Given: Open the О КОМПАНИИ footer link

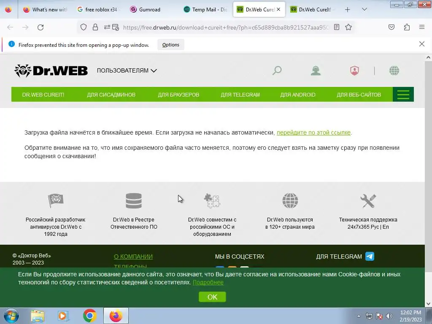Looking at the screenshot, I should click(133, 256).
